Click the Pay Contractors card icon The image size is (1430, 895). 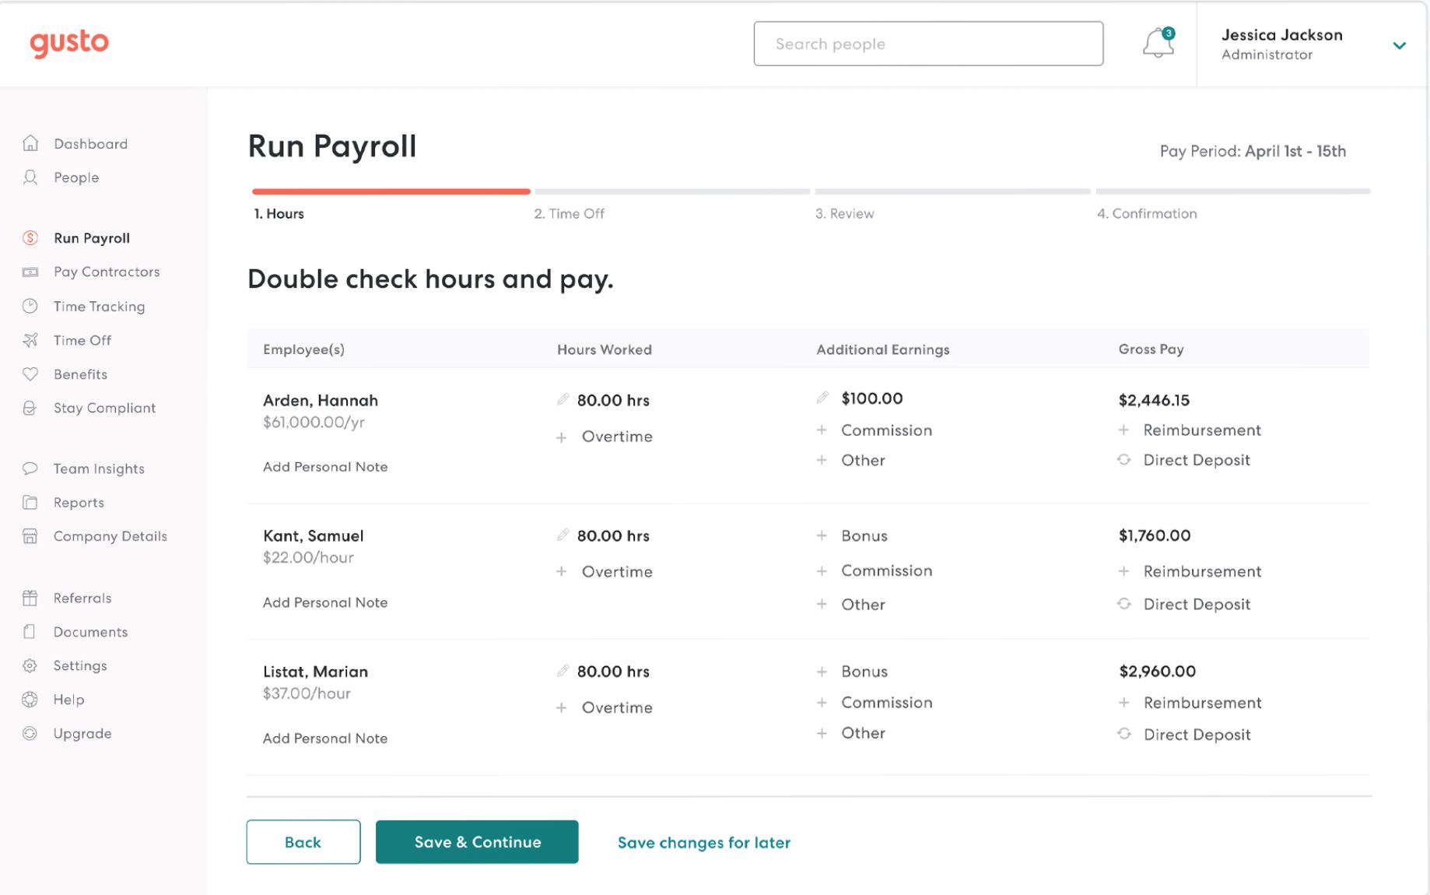(x=30, y=272)
